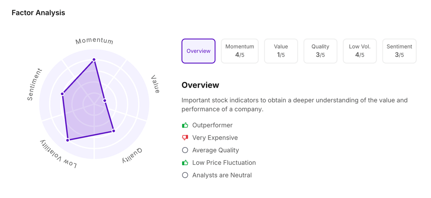The image size is (431, 198).
Task: Click the Quality data point on radar chart
Action: (114, 131)
